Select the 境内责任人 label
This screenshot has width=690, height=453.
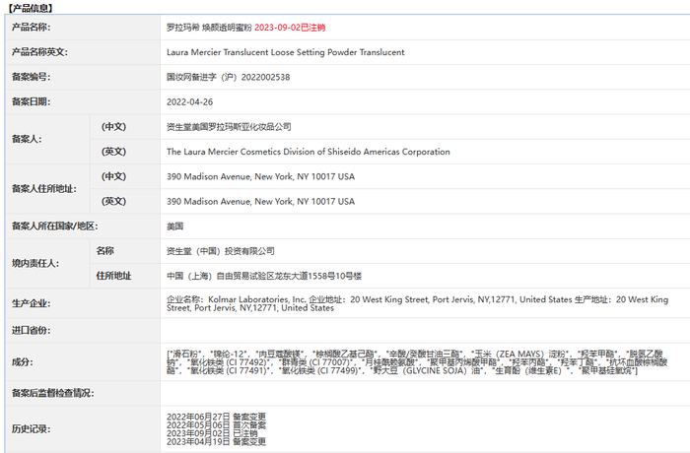point(35,264)
